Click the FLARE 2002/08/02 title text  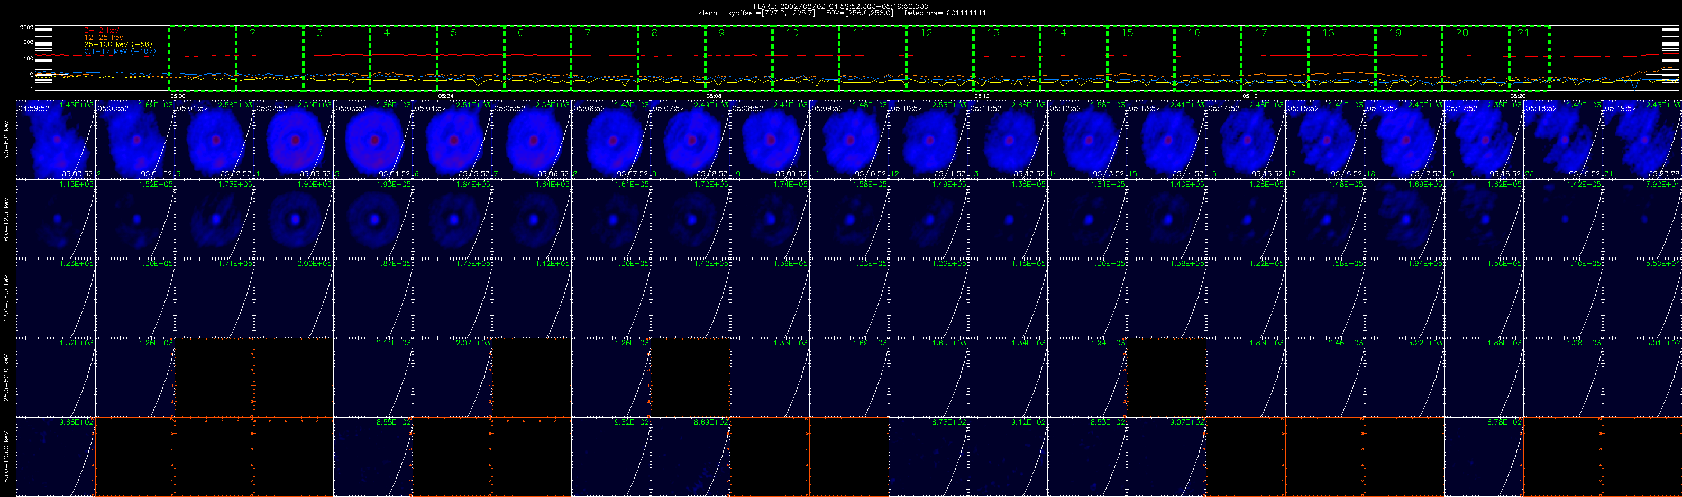coord(841,6)
